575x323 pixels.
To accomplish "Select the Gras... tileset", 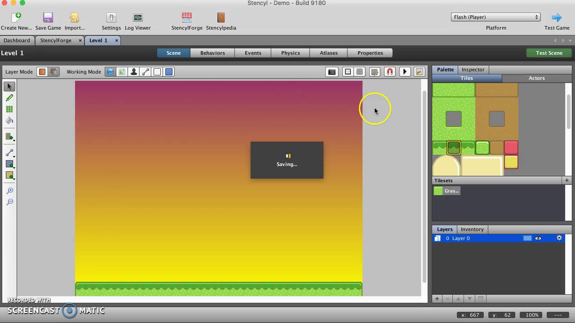I will [x=447, y=191].
